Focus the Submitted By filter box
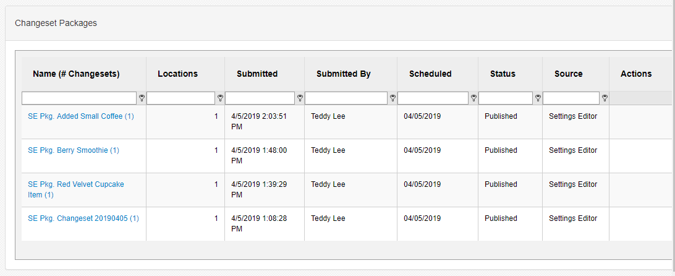Image resolution: width=675 pixels, height=276 pixels. click(x=346, y=98)
